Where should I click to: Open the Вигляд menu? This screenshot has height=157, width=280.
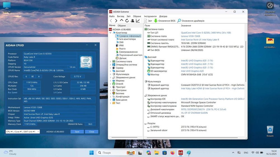pos(120,16)
